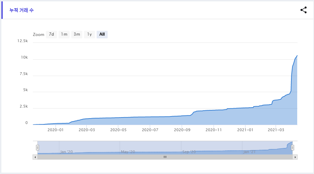Viewport: 314px width, 174px height.
Task: Click the 2020-09 x-axis label
Action: [182, 130]
